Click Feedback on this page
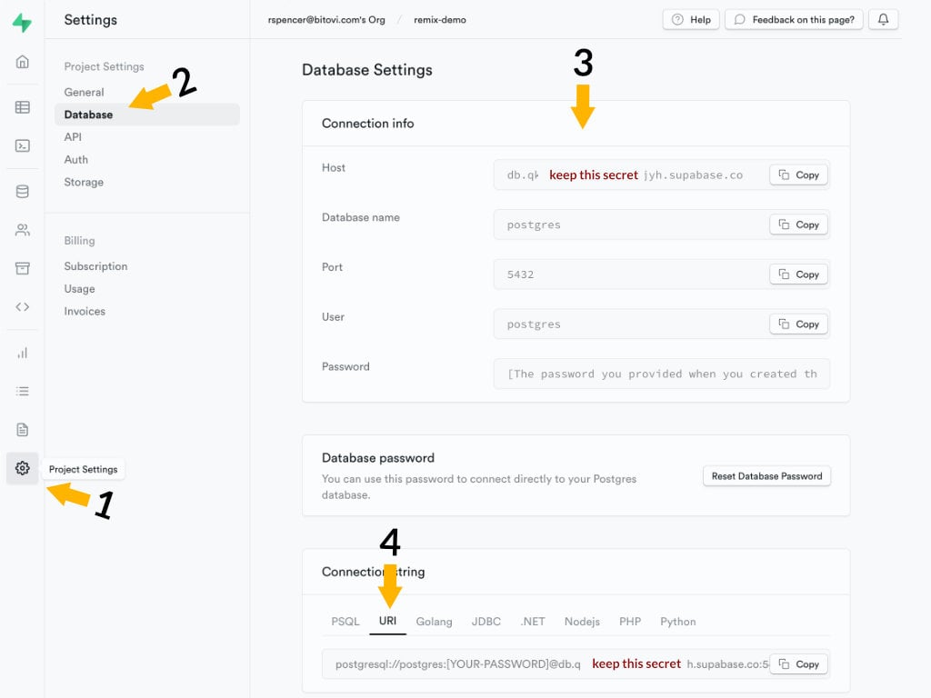Viewport: 931px width, 698px height. (793, 19)
